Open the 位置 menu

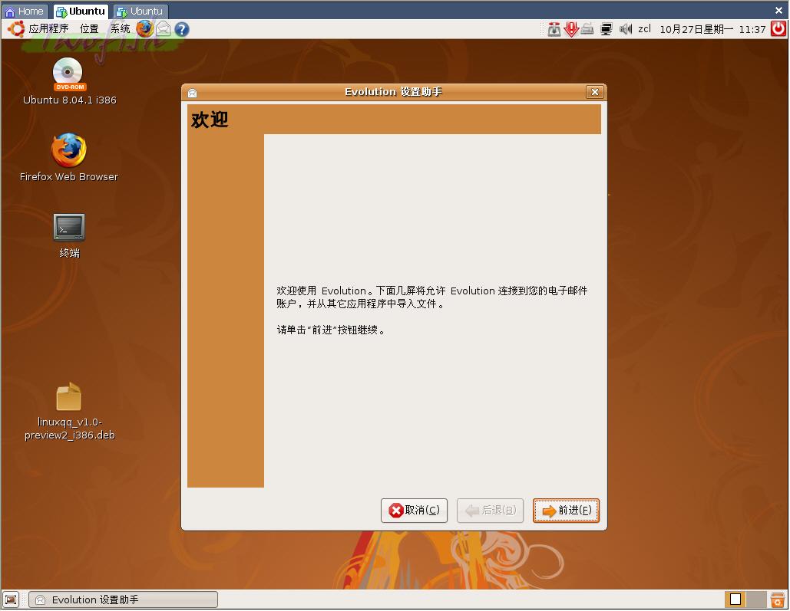(89, 28)
